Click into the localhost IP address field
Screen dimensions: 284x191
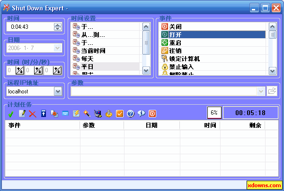[x=30, y=91]
